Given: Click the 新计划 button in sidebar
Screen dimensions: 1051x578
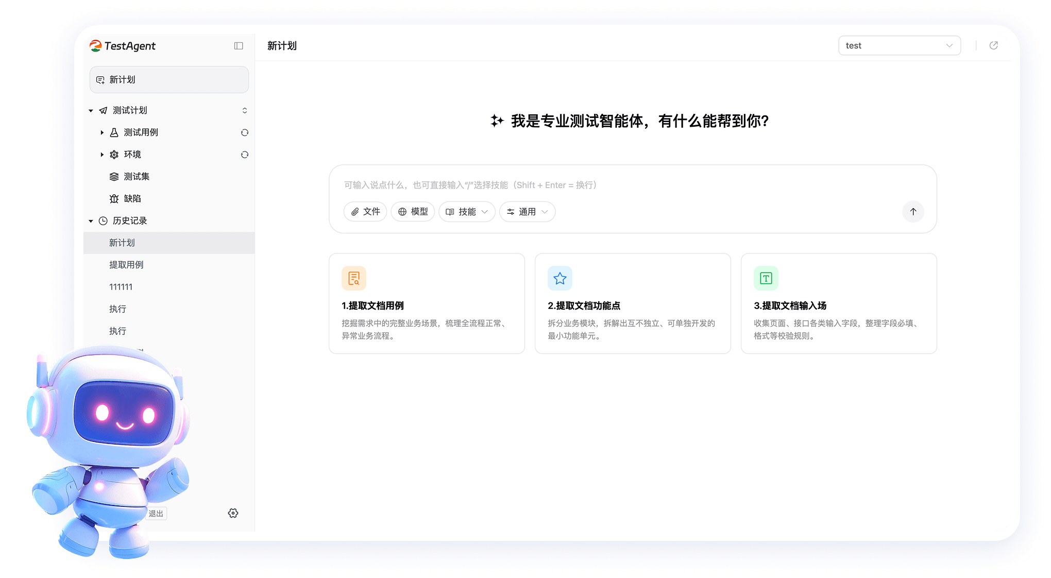Looking at the screenshot, I should pos(169,80).
